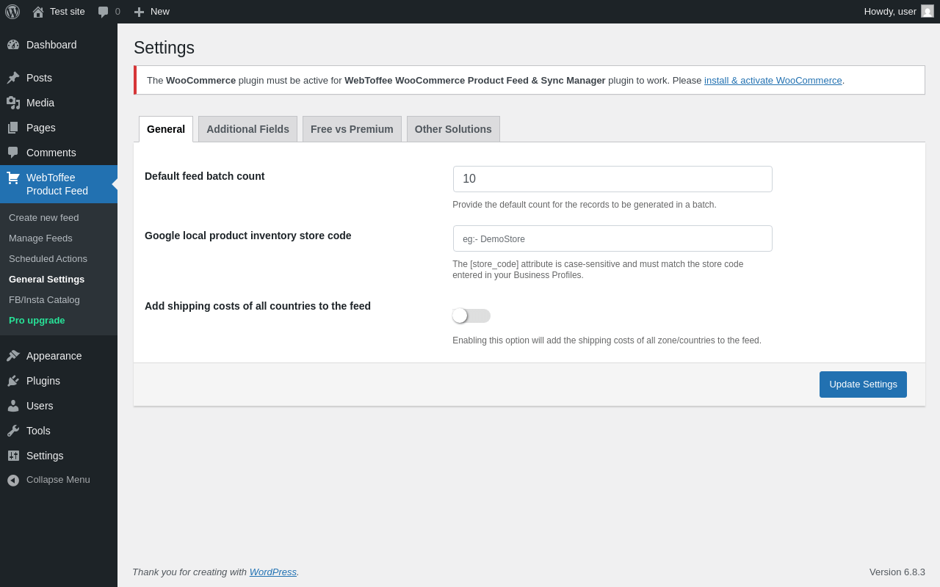Screen dimensions: 940x587
Task: Click the Test site home icon
Action: (x=38, y=12)
